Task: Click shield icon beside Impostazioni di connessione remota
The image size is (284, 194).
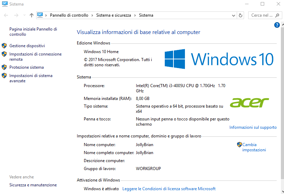Action: coord(4,54)
